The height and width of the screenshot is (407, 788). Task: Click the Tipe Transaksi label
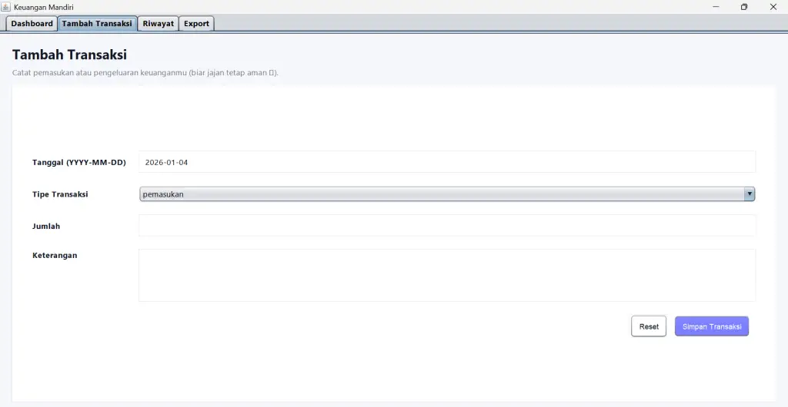(x=60, y=194)
